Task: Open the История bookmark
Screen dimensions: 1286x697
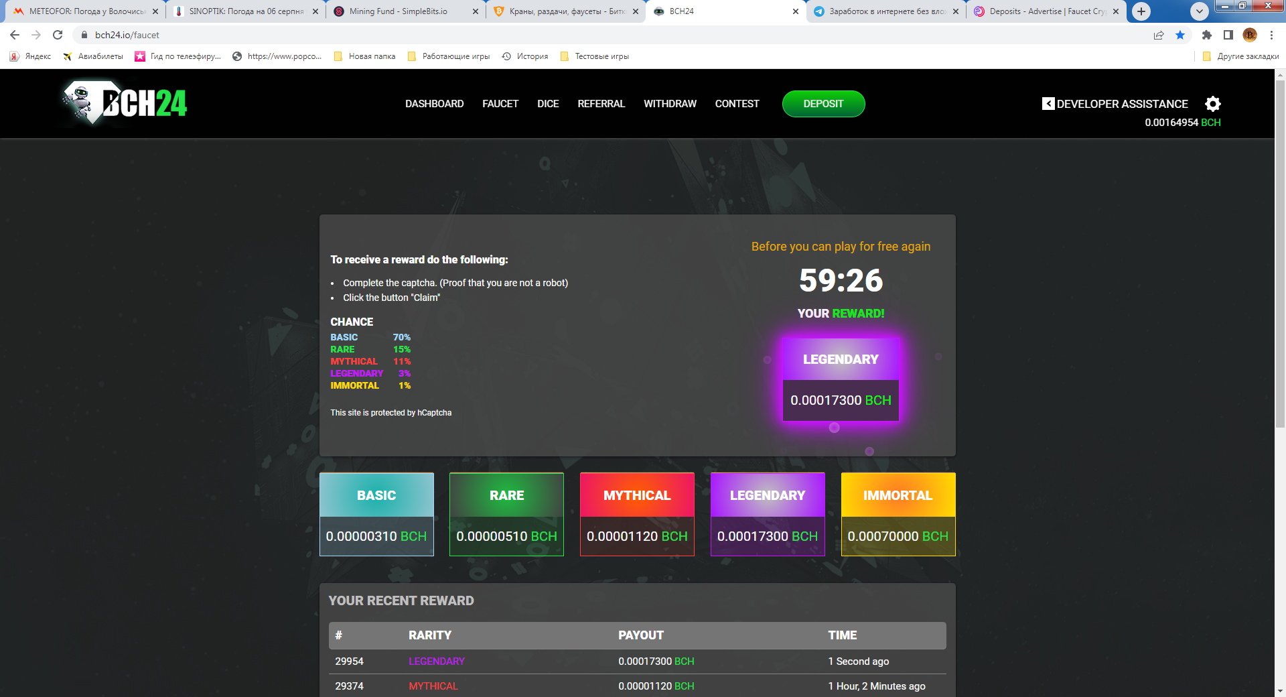Action: [526, 56]
